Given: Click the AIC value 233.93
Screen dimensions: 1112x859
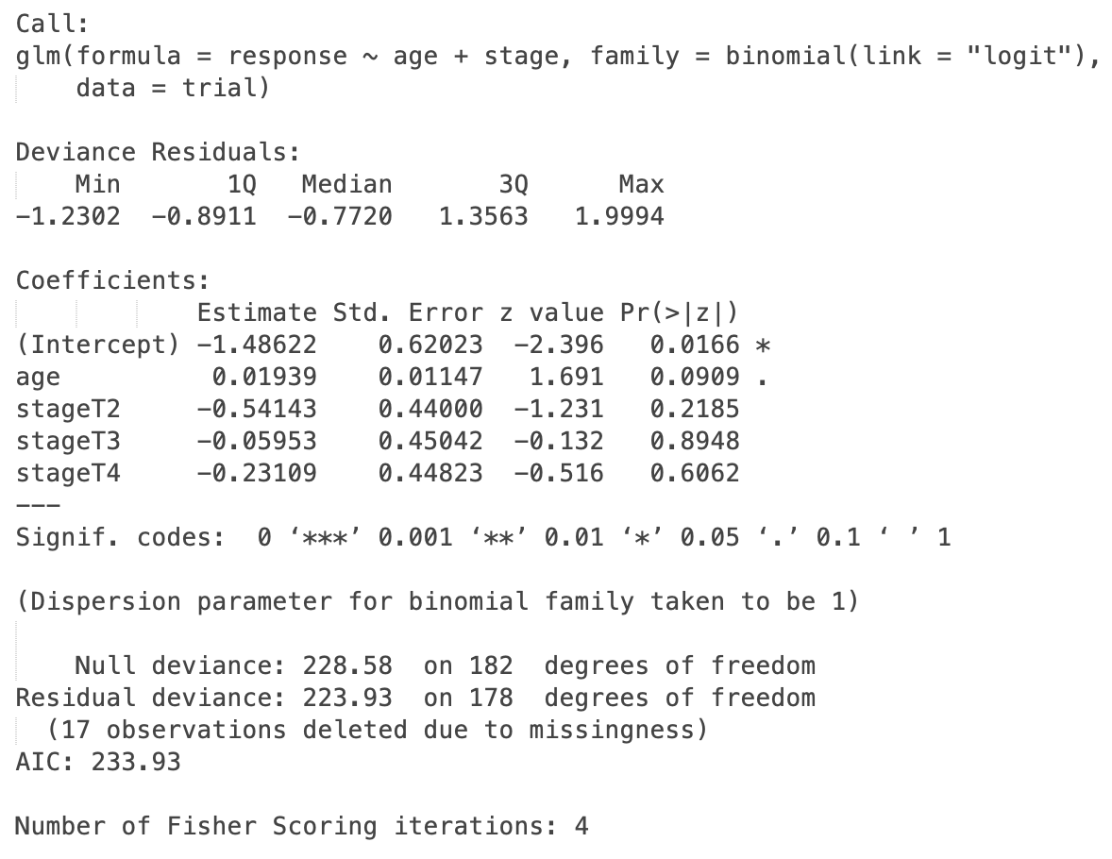Looking at the screenshot, I should tap(135, 762).
